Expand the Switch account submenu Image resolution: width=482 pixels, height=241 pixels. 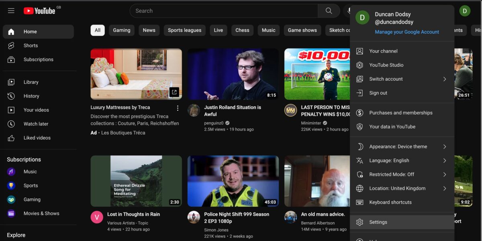pyautogui.click(x=402, y=79)
